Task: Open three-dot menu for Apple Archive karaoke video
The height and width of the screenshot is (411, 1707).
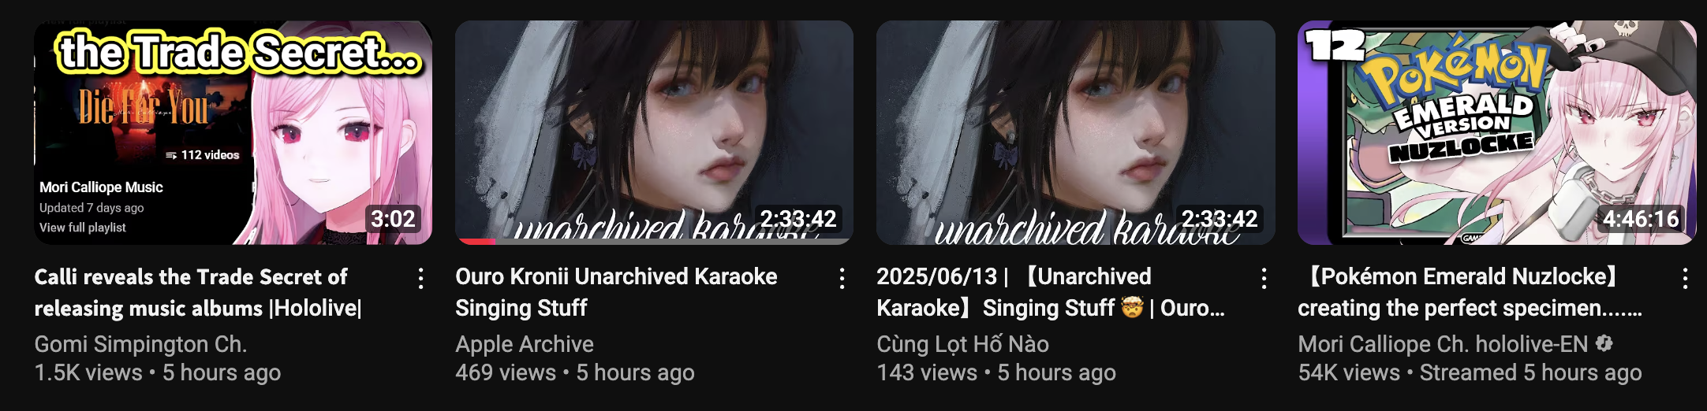Action: click(x=842, y=278)
